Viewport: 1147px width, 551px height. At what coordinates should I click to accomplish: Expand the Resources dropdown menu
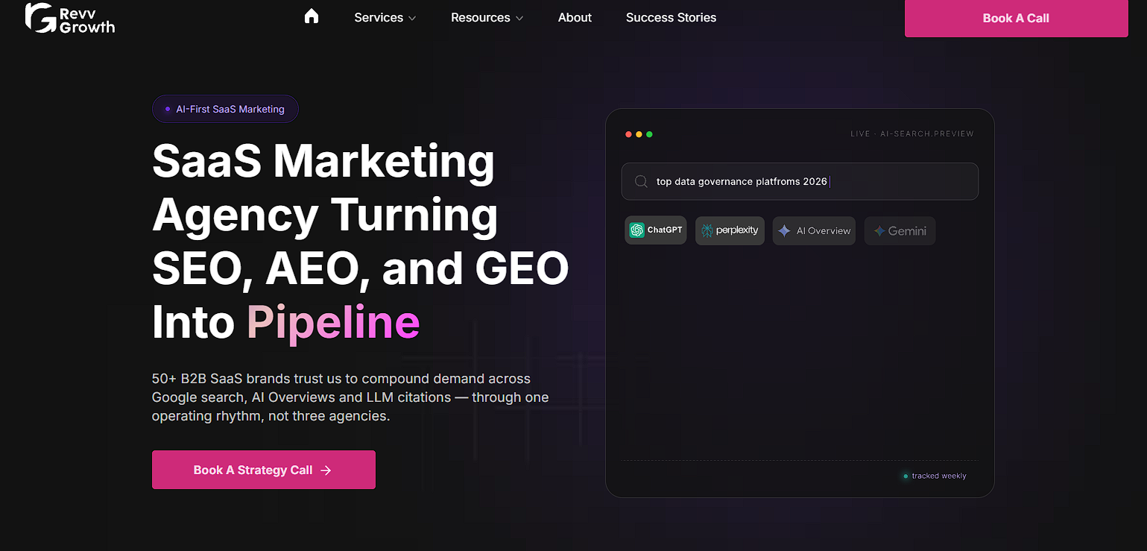[x=487, y=17]
